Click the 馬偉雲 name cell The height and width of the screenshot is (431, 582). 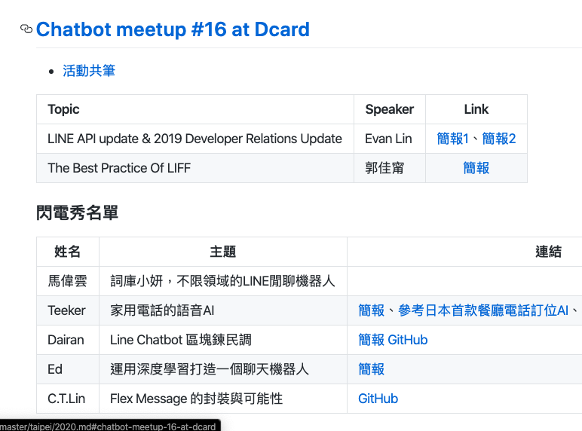[68, 281]
